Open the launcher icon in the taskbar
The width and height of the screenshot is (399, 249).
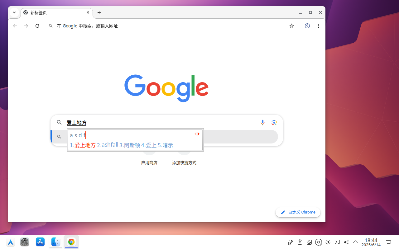point(10,242)
